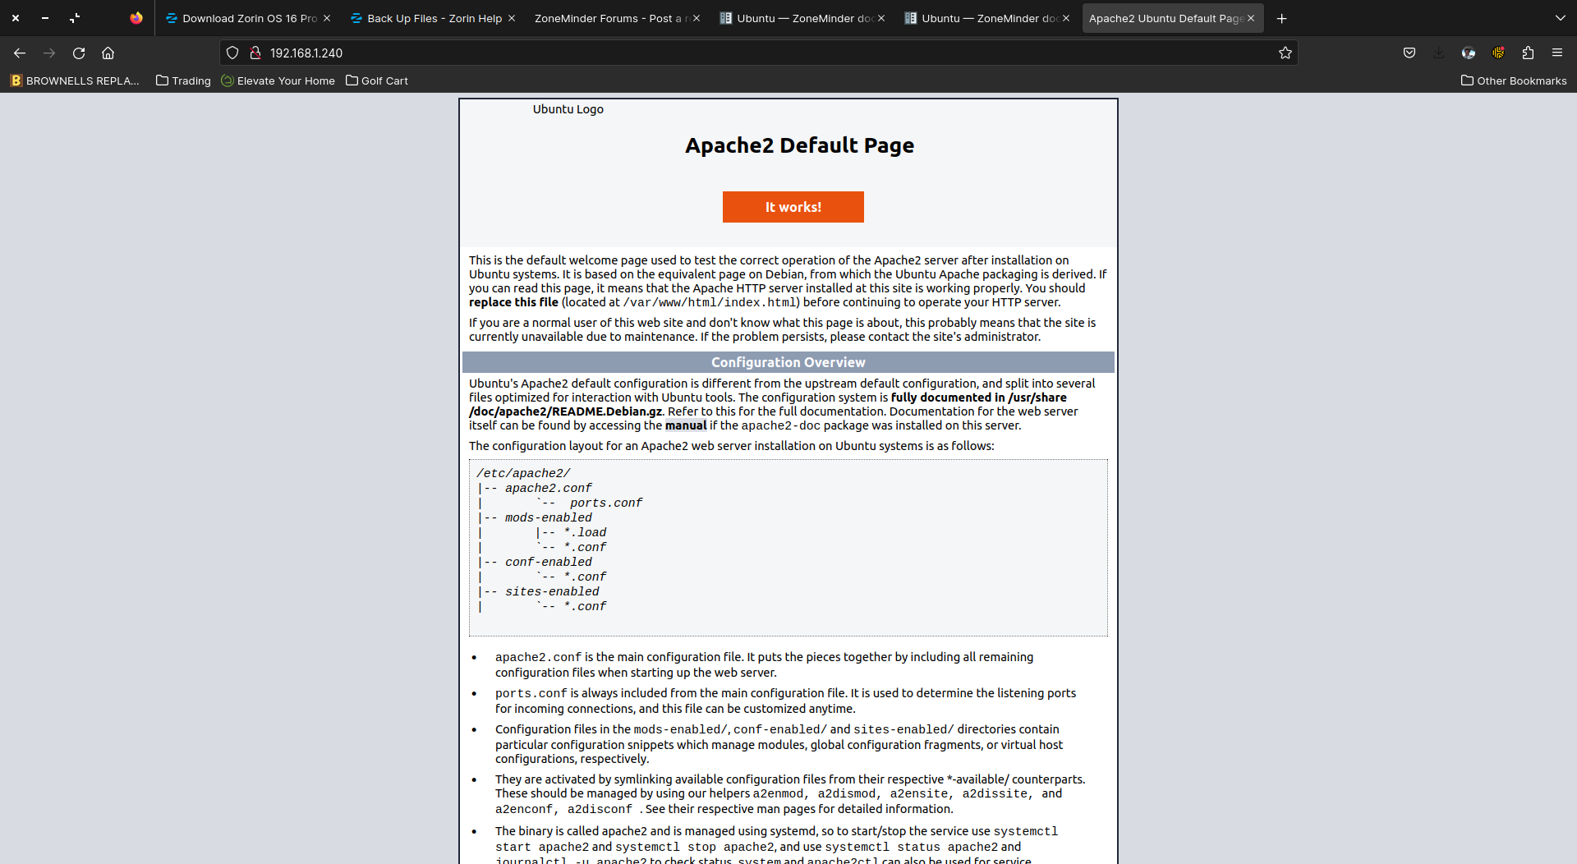
Task: Click the replace this file bold text
Action: pyautogui.click(x=513, y=302)
